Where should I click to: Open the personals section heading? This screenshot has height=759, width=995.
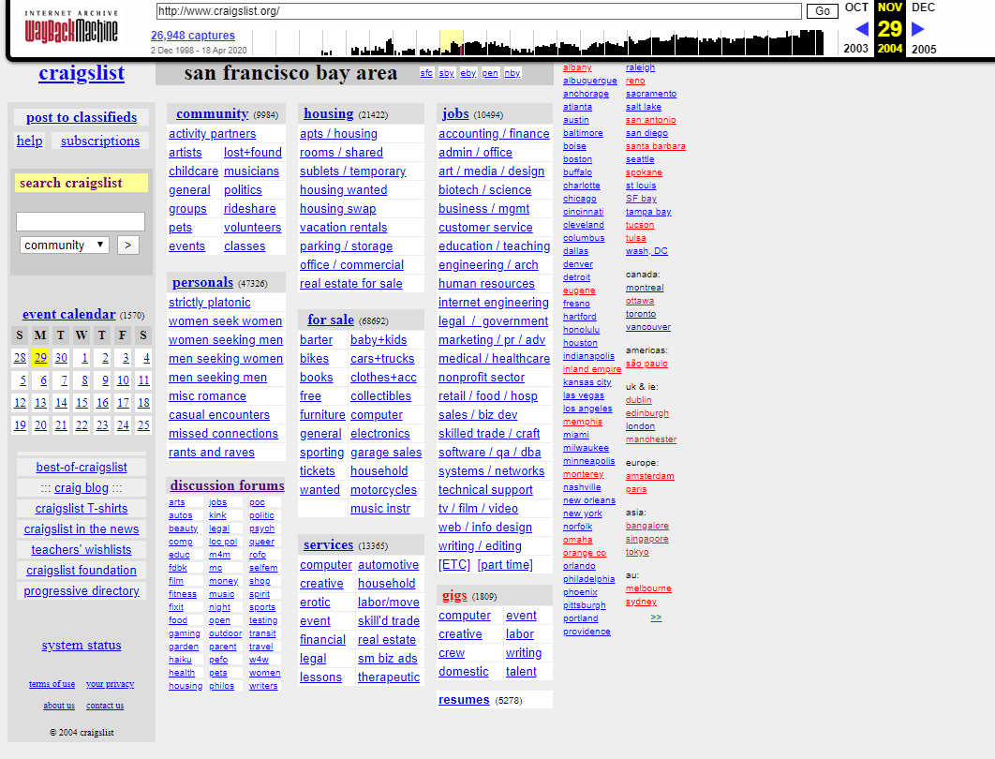tap(202, 282)
